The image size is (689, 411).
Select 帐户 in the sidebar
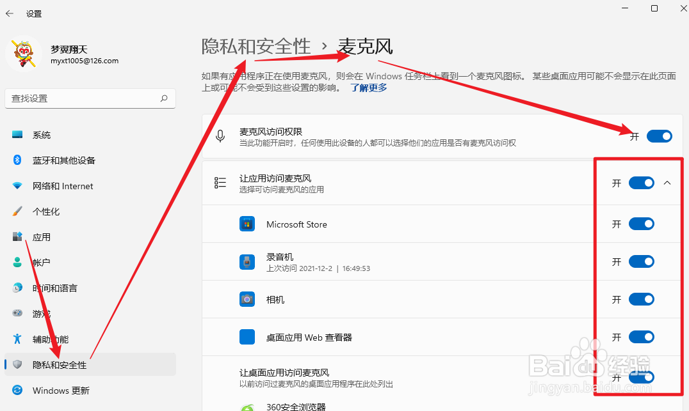pos(41,262)
